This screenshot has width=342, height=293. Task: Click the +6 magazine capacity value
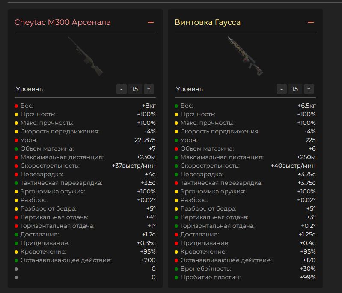312,149
